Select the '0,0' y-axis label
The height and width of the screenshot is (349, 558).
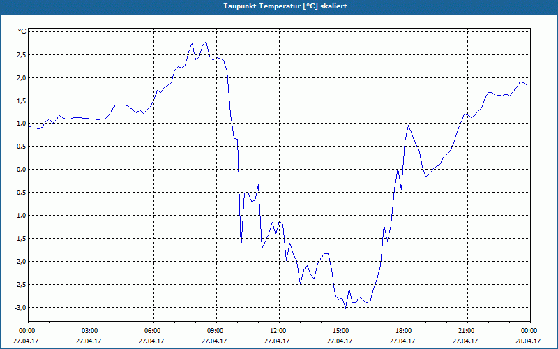pos(21,170)
